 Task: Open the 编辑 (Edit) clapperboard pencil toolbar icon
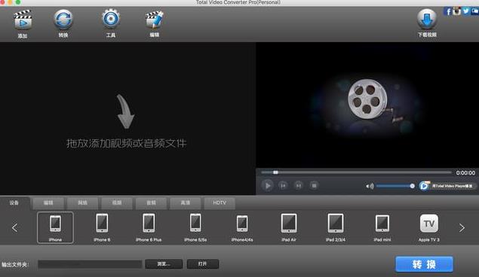[x=155, y=20]
